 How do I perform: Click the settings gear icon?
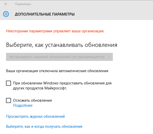(x=6, y=14)
